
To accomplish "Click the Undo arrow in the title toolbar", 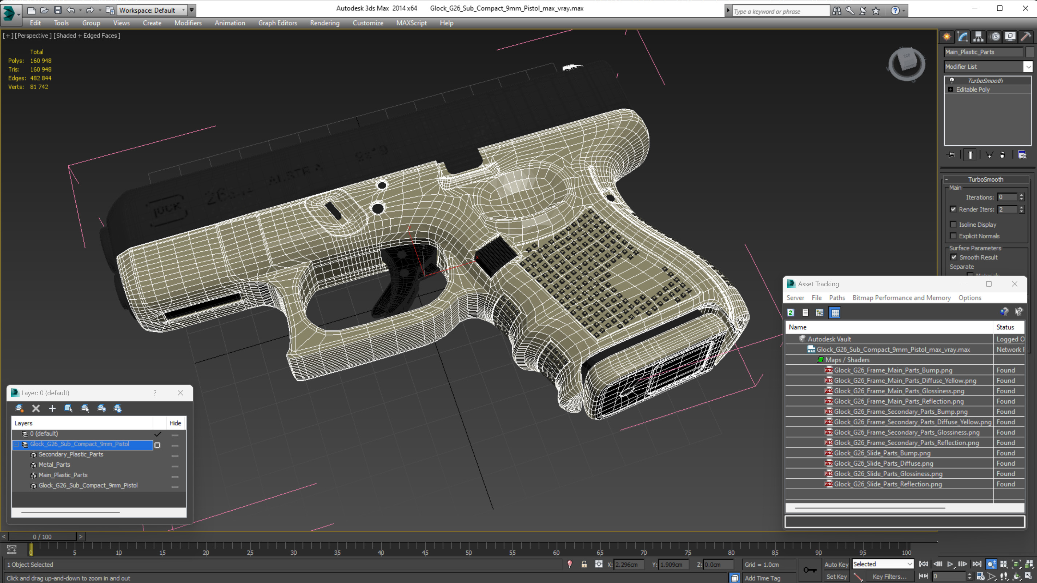I will 71,10.
